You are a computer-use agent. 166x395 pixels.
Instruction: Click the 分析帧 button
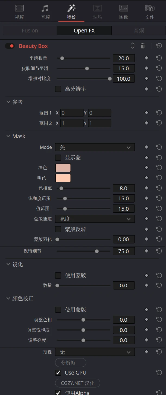coord(71,363)
